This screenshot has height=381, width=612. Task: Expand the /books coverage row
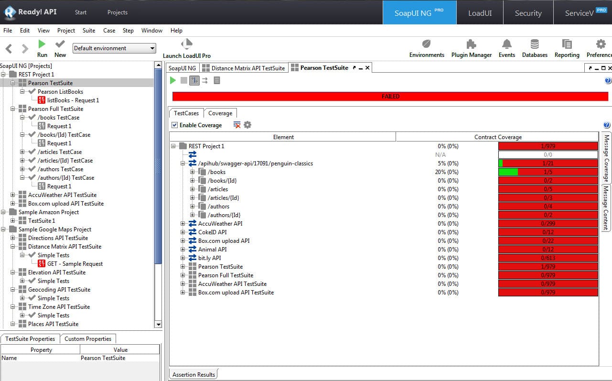(193, 172)
